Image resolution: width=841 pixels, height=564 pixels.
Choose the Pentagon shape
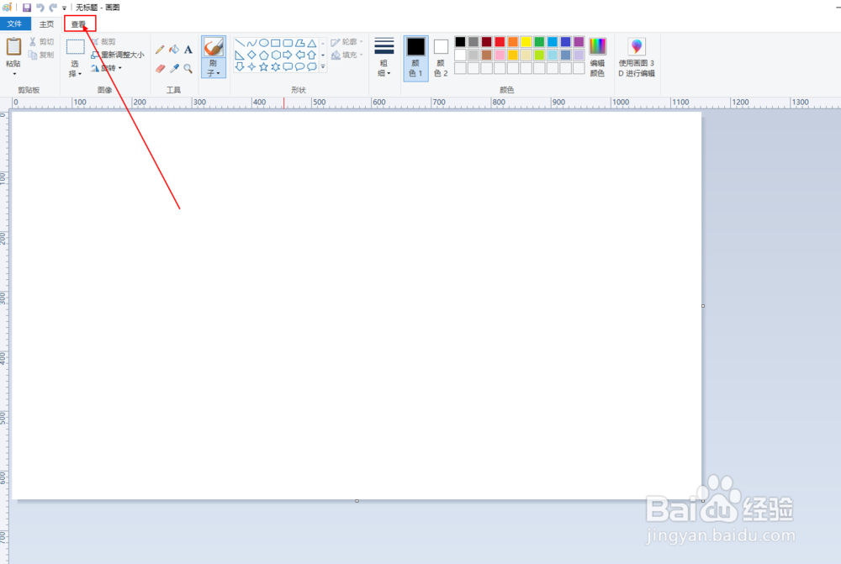pyautogui.click(x=263, y=55)
